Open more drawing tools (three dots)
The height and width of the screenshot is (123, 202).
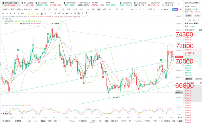tap(22, 13)
